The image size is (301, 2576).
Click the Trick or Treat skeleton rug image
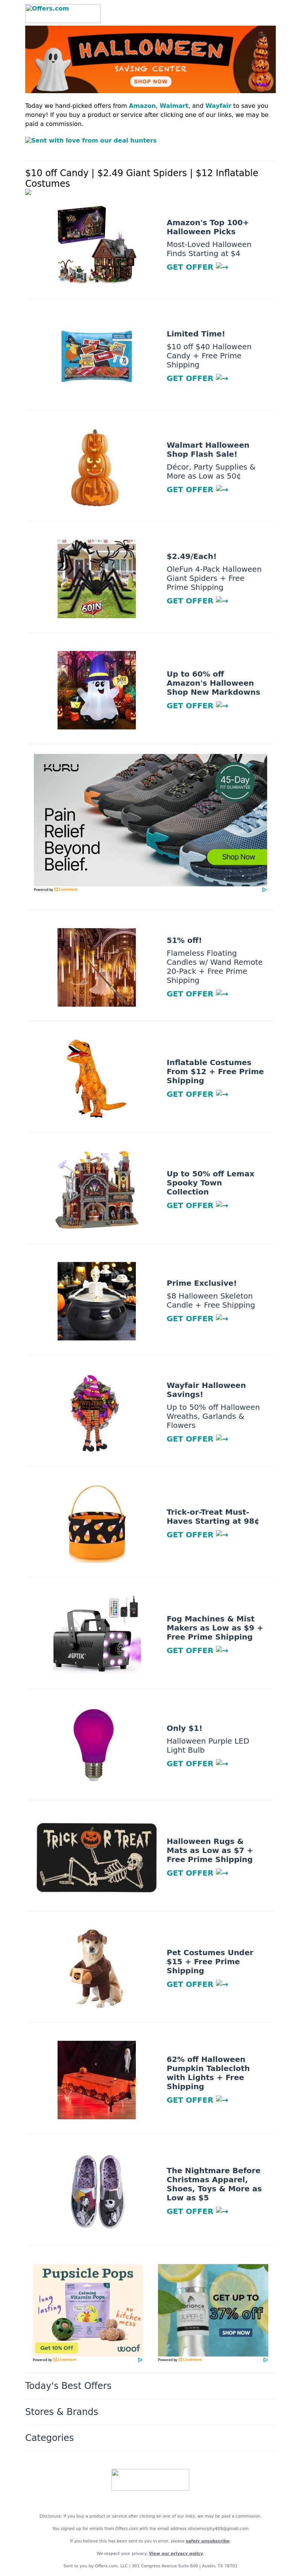pyautogui.click(x=97, y=1857)
